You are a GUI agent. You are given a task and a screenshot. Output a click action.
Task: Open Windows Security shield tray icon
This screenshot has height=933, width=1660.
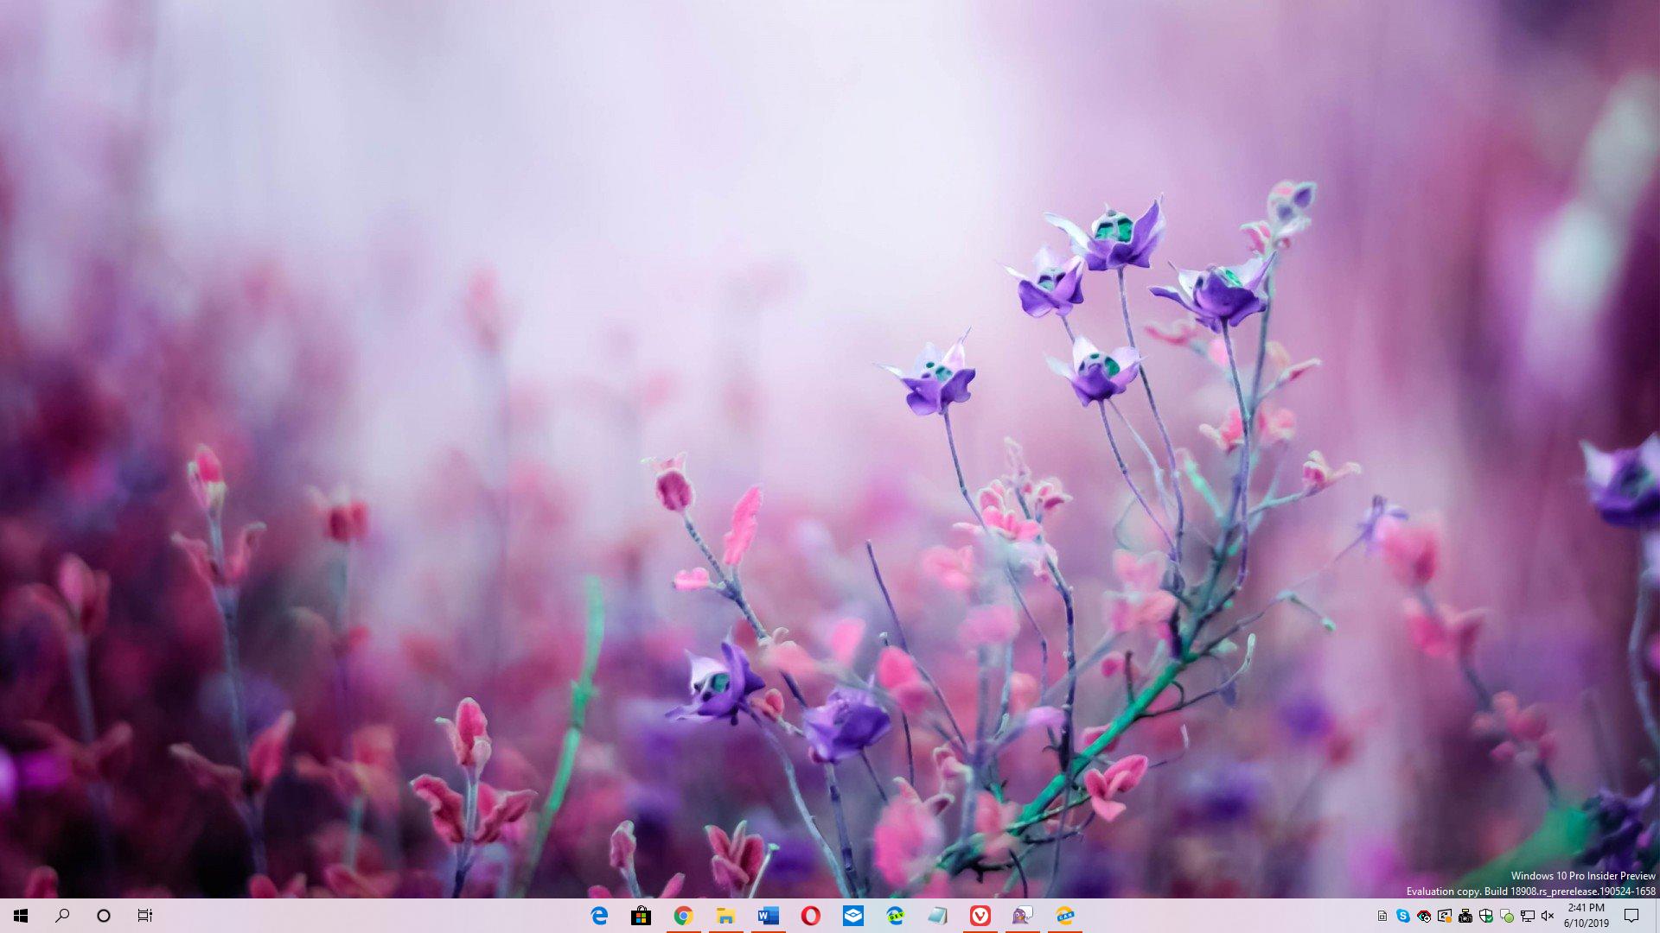tap(1485, 916)
